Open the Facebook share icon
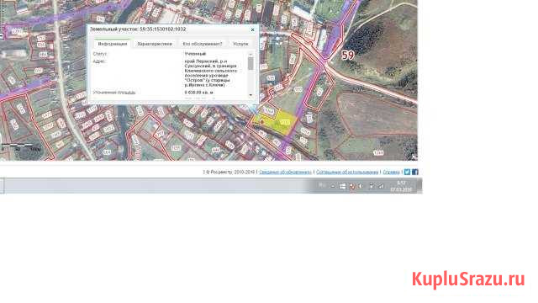The height and width of the screenshot is (303, 538). pyautogui.click(x=414, y=172)
